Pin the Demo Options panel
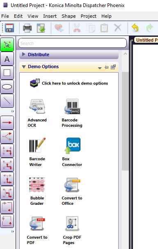158x249 pixels. [x=106, y=67]
